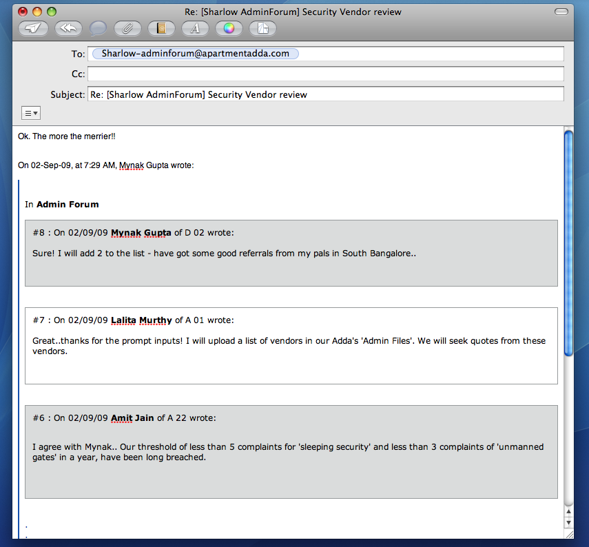The image size is (589, 547).
Task: Click 'Amit Jain' name in post #6
Action: pos(132,418)
